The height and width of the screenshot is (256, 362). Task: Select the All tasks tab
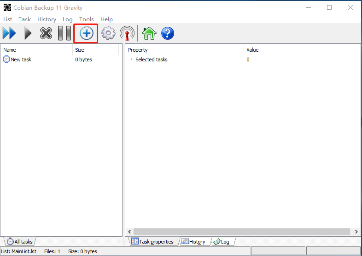click(x=20, y=241)
